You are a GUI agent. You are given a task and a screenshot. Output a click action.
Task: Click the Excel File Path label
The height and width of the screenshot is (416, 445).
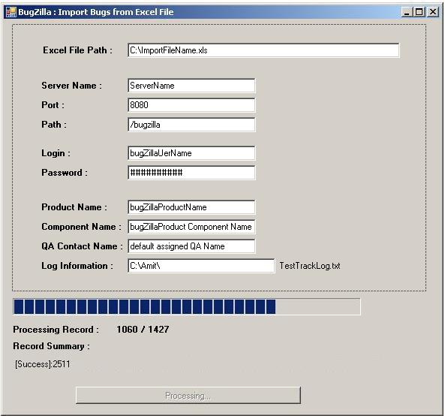[x=77, y=50]
